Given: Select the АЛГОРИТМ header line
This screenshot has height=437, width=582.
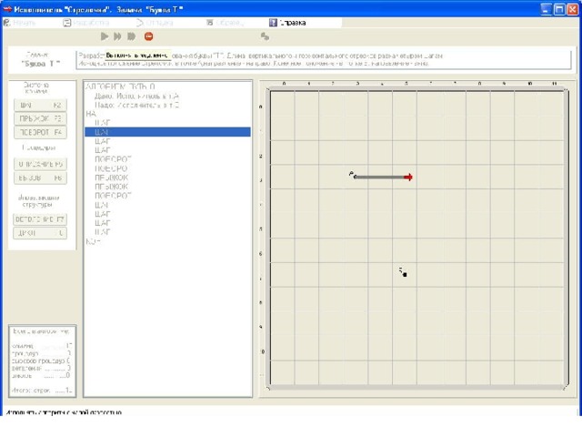Looking at the screenshot, I should pyautogui.click(x=120, y=86).
